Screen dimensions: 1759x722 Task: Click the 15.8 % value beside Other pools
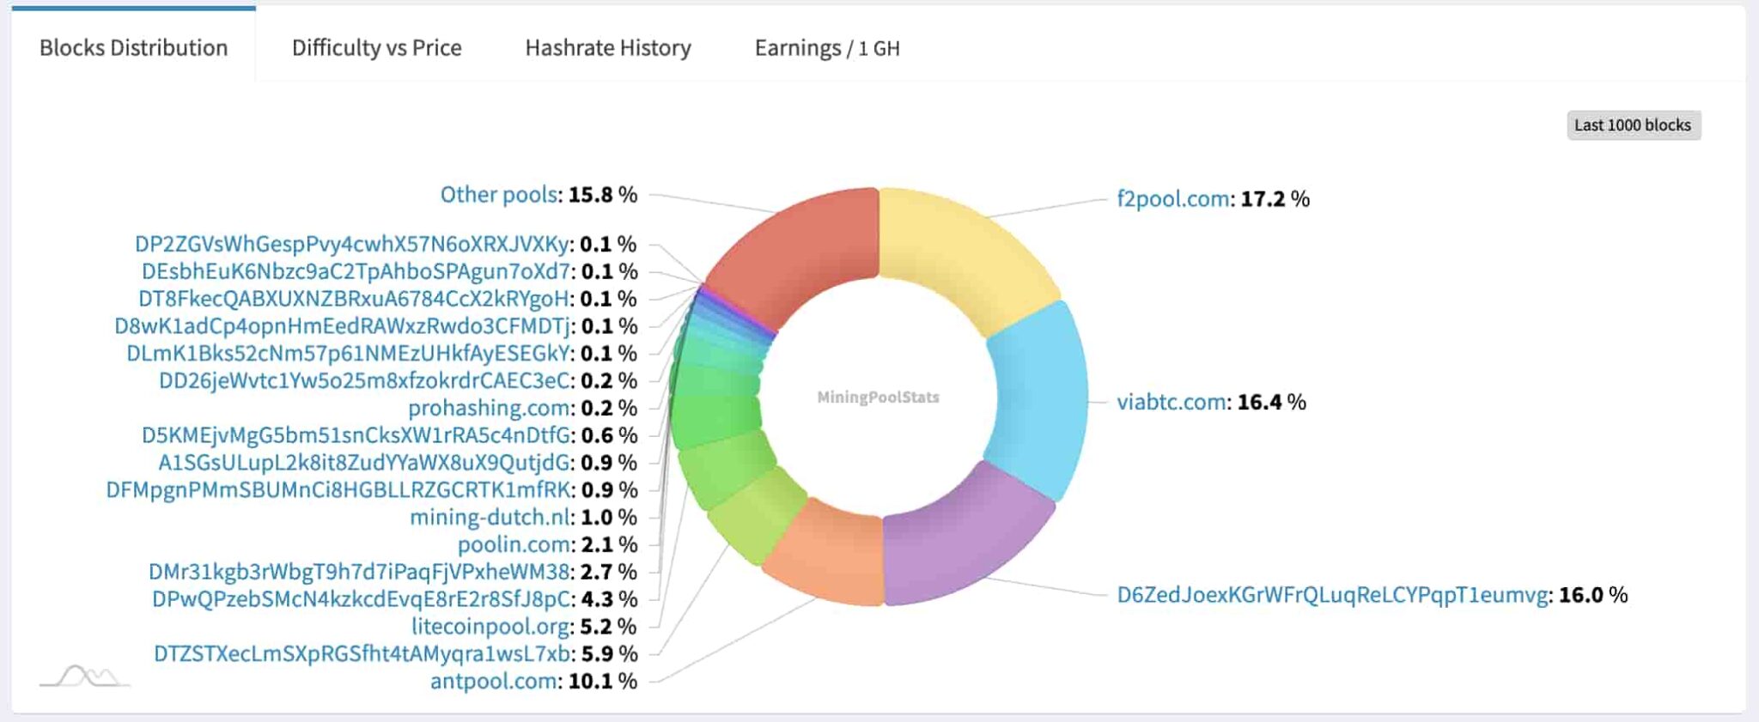tap(603, 195)
